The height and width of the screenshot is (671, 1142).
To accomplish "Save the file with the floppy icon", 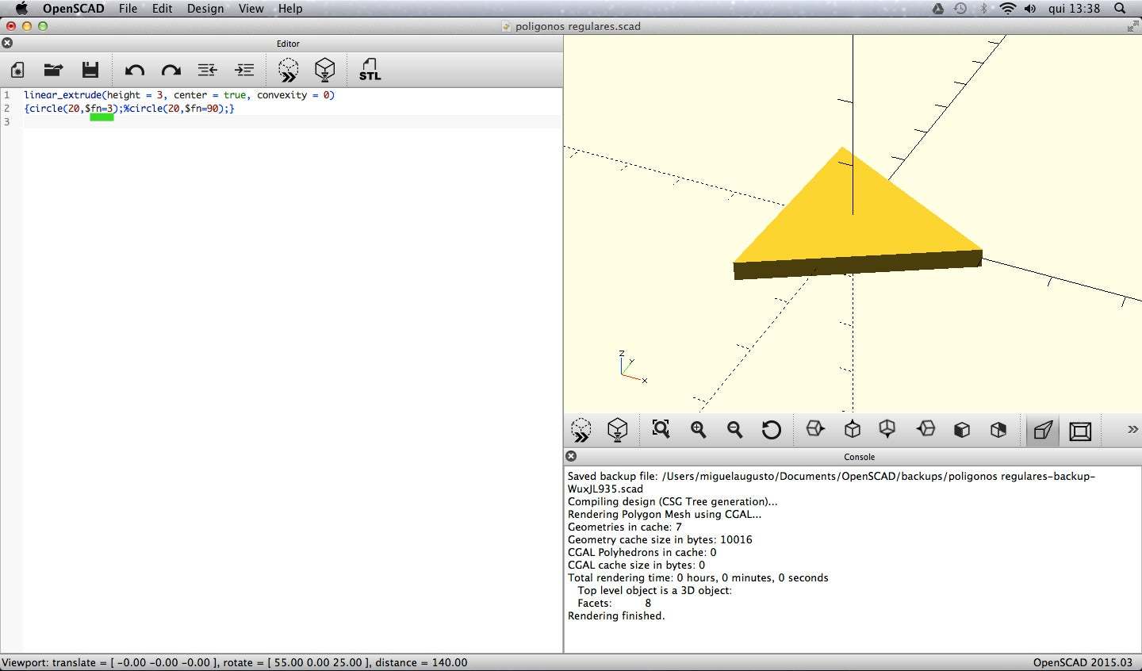I will click(90, 70).
